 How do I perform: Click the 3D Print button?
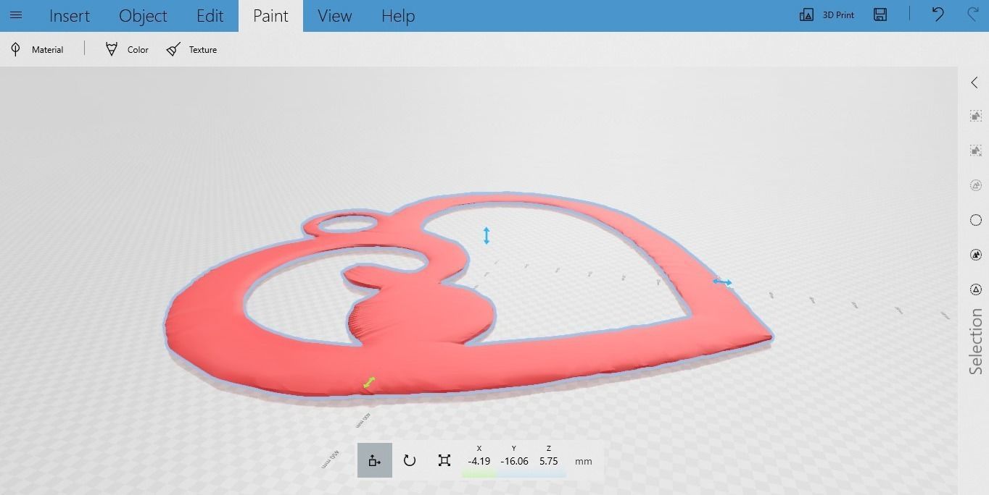[x=827, y=15]
